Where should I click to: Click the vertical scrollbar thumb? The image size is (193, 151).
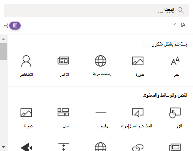[4, 52]
